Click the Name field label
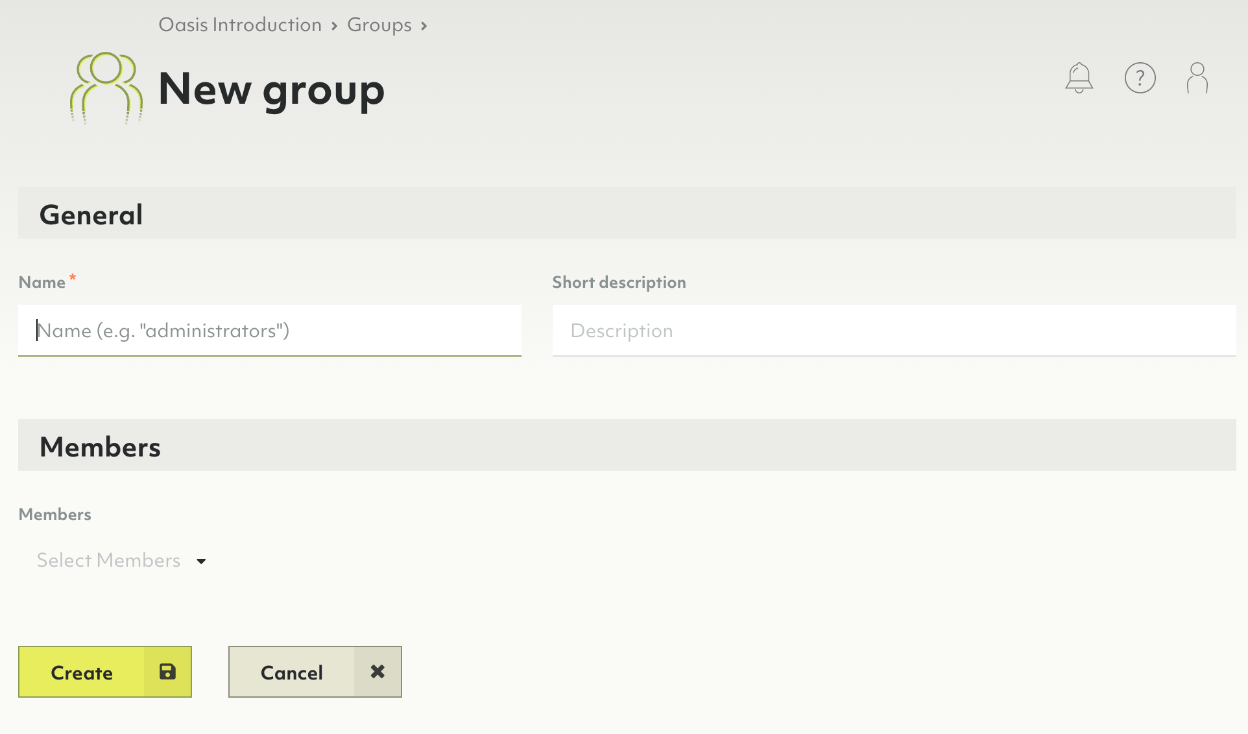This screenshot has width=1248, height=734. click(42, 282)
